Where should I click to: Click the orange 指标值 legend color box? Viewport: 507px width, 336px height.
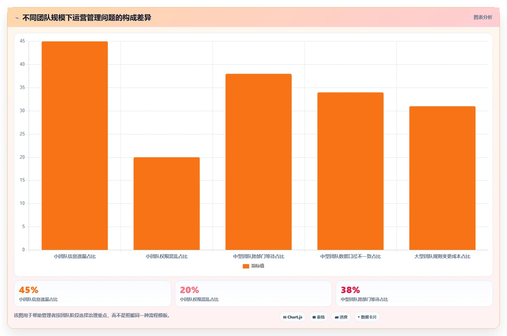click(246, 266)
